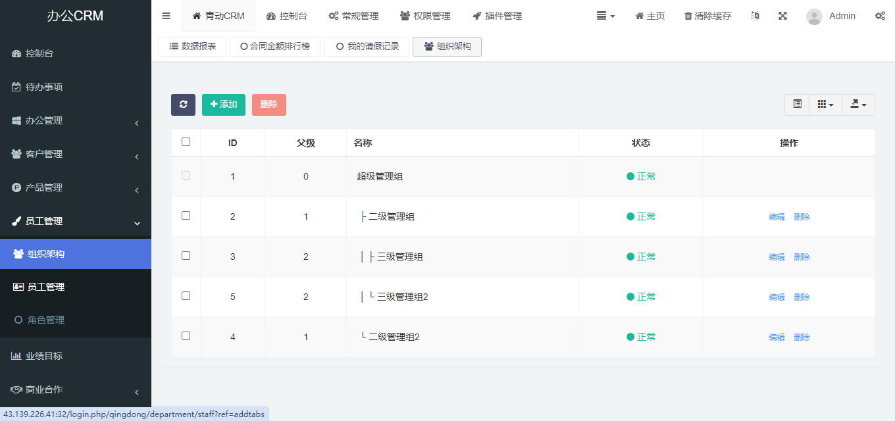Open the settings gears icon at top right

[880, 16]
